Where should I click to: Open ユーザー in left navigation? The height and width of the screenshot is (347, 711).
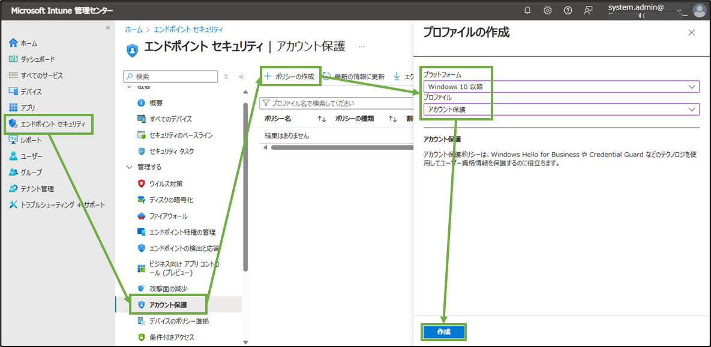[x=25, y=156]
